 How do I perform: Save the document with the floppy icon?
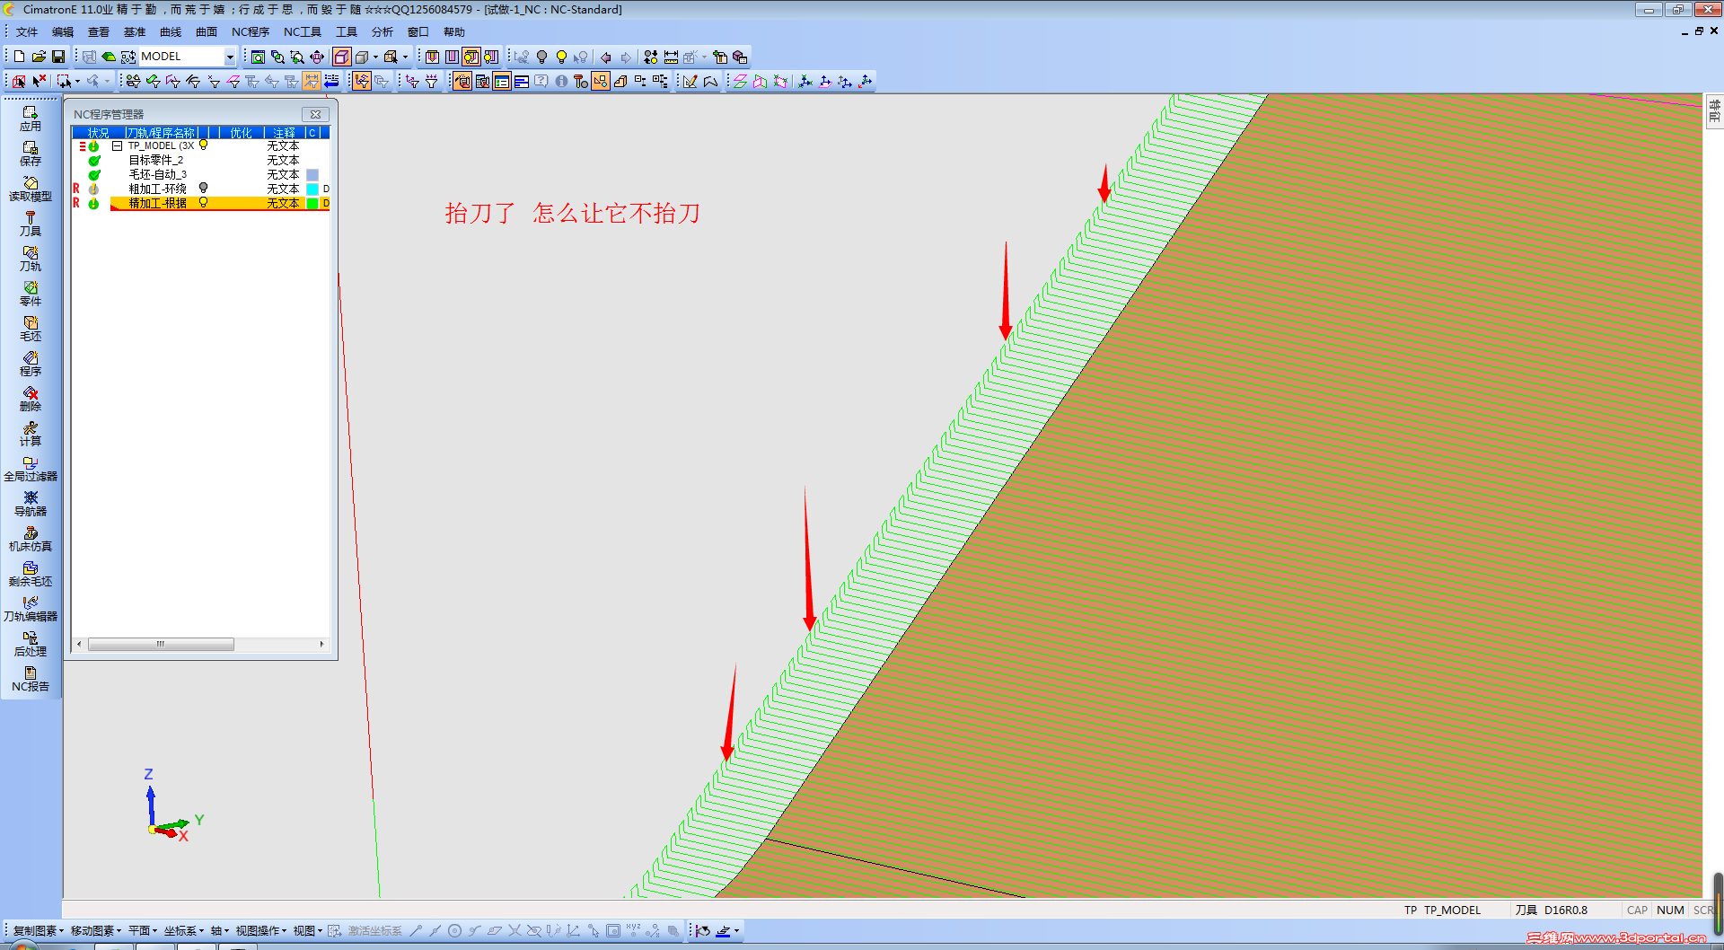[58, 57]
